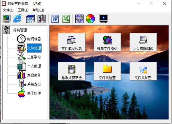The image size is (172, 124).
Task: Click the stacked windows toolbar icon
Action: [x=30, y=19]
